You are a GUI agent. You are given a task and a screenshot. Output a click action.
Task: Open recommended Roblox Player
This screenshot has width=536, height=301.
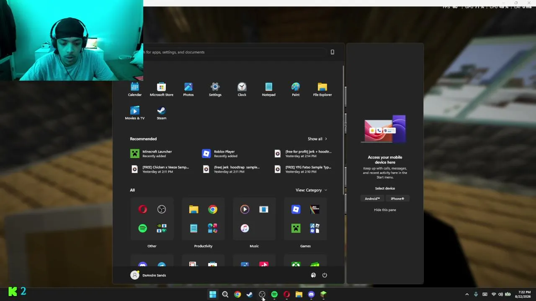click(220, 154)
